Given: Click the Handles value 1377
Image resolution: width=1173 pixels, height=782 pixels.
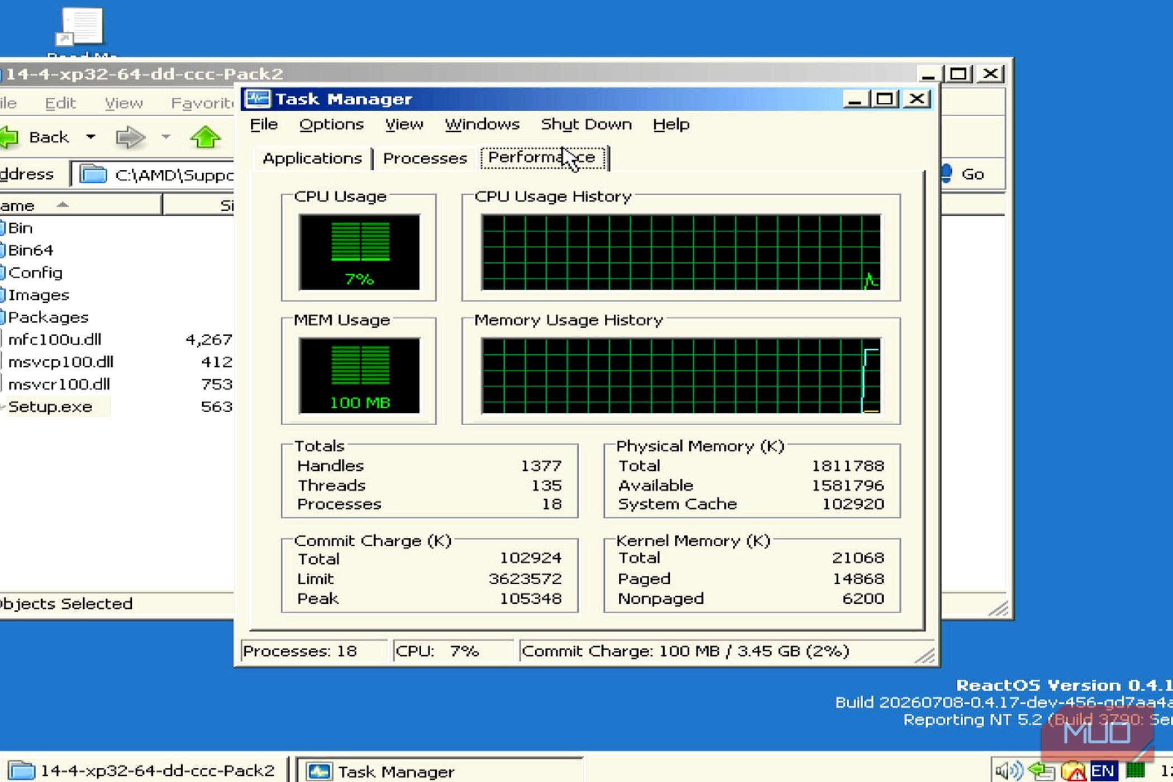Looking at the screenshot, I should 541,465.
